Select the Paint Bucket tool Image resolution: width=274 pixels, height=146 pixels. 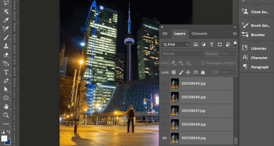[6, 64]
